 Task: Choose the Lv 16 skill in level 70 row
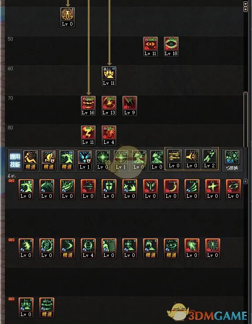tap(88, 106)
